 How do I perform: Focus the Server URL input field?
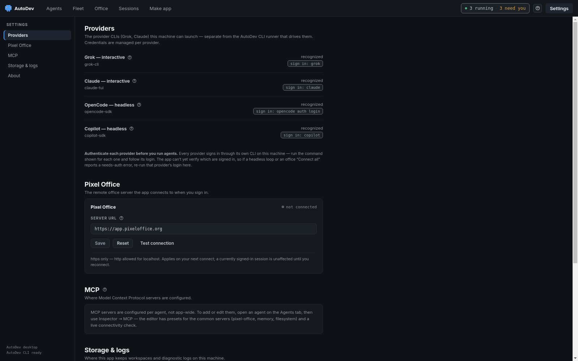point(204,229)
